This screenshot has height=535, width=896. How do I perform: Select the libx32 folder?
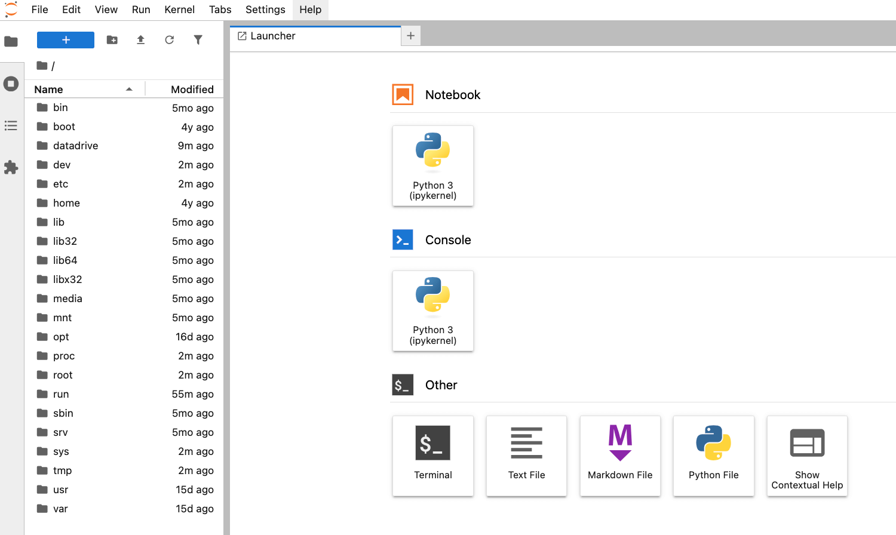124,279
